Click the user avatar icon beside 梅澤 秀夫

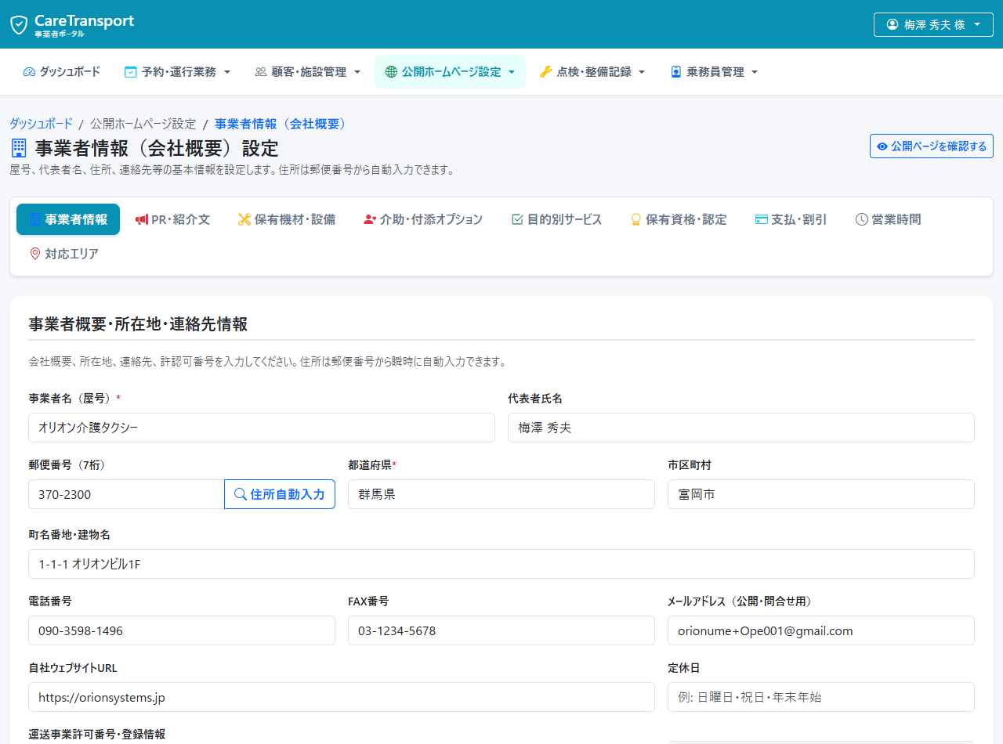(893, 24)
